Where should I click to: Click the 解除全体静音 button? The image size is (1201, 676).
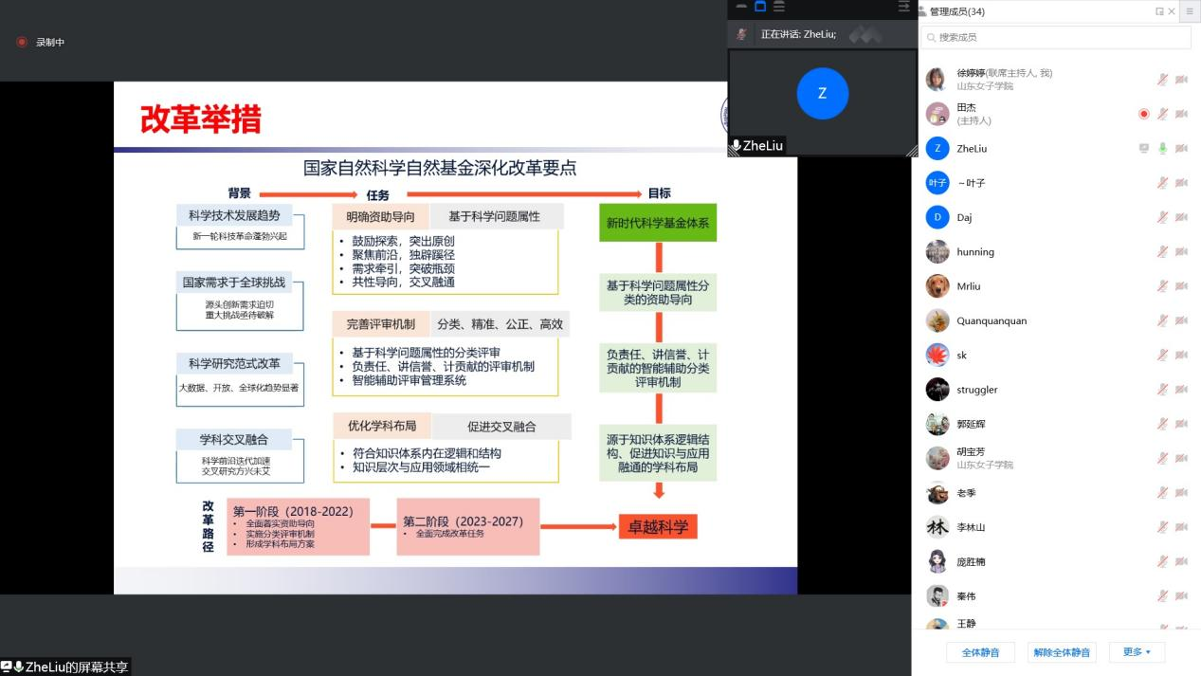coord(1062,652)
